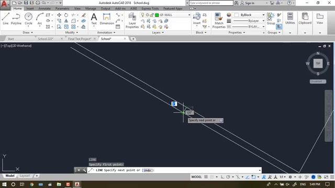Switch to the Parametric ribbon tab
Viewport: 335px width, 188px height.
click(x=62, y=8)
